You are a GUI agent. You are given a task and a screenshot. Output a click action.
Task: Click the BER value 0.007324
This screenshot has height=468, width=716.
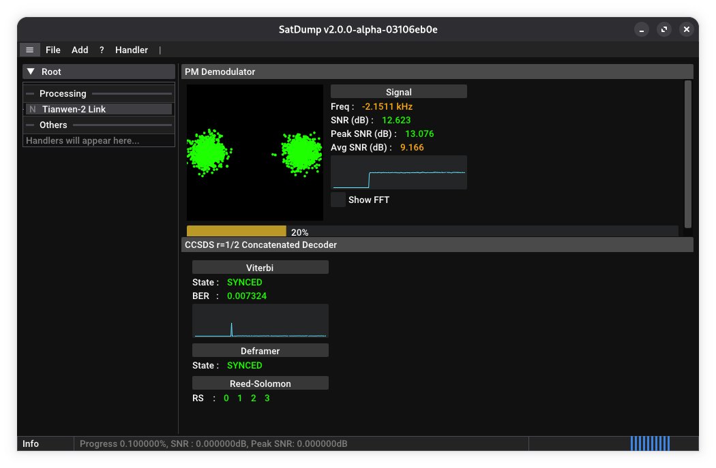coord(247,296)
